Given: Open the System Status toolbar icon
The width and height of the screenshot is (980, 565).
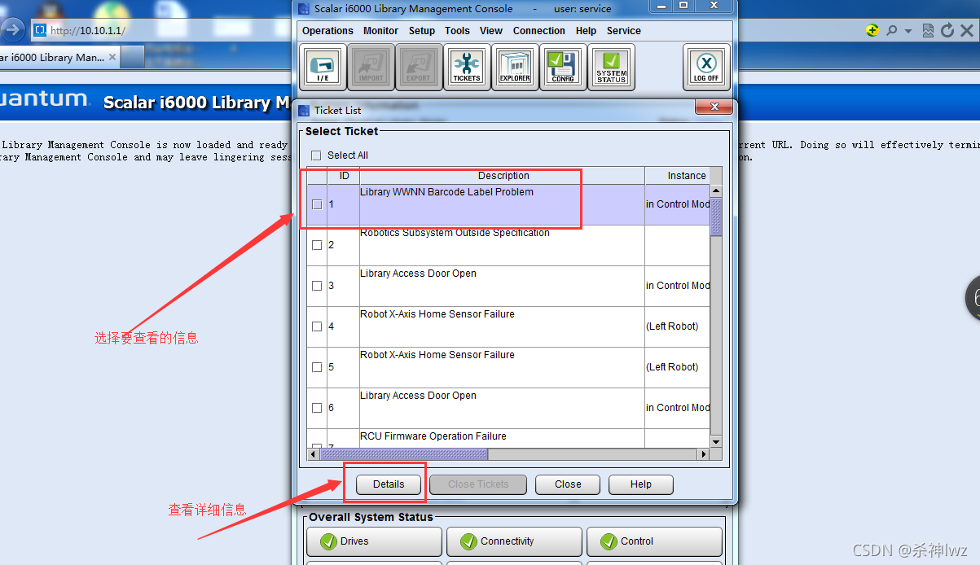Looking at the screenshot, I should (x=611, y=67).
